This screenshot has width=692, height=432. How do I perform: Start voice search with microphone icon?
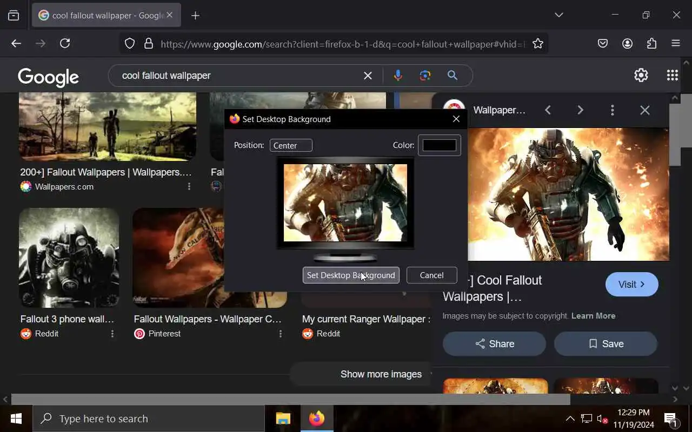pyautogui.click(x=398, y=76)
